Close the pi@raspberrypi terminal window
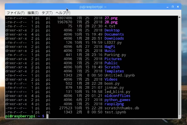Image resolution: width=187 pixels, height=125 pixels. point(178,7)
